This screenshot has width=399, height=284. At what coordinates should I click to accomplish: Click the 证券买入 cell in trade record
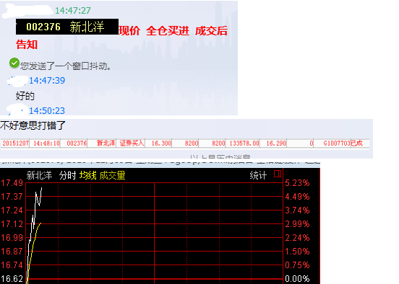[x=132, y=143]
